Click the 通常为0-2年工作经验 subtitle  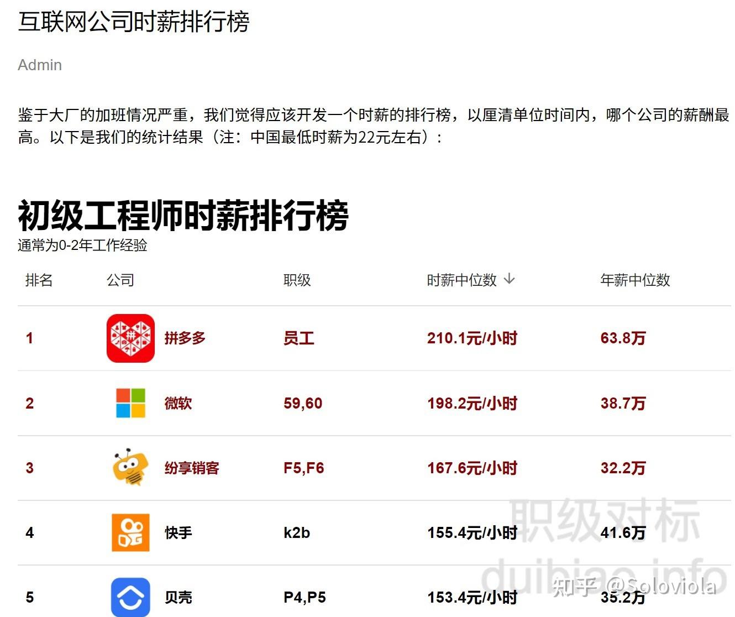83,245
